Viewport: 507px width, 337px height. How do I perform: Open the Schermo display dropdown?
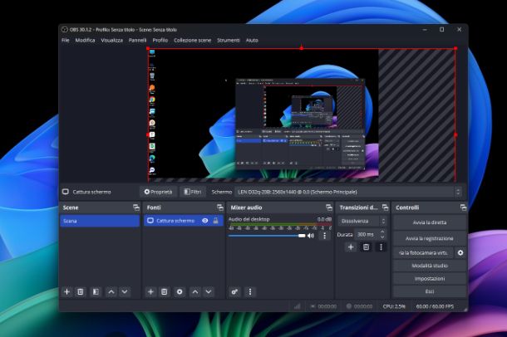tap(348, 192)
